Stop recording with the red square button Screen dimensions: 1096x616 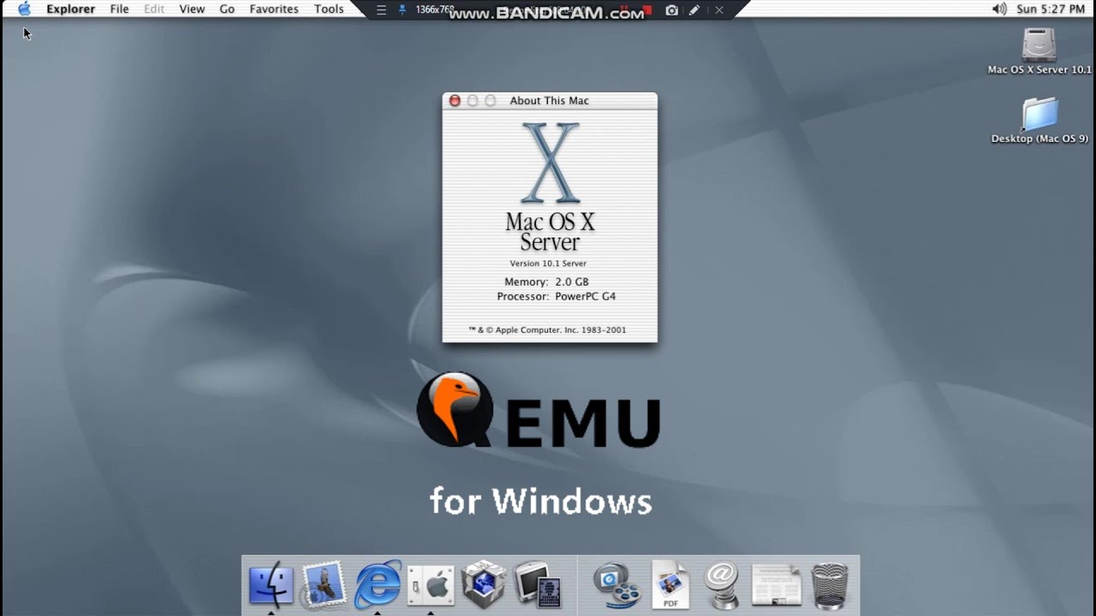(648, 9)
